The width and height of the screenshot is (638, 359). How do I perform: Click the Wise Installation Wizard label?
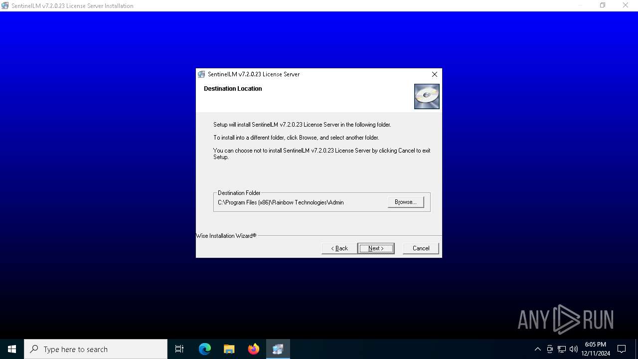pyautogui.click(x=226, y=236)
